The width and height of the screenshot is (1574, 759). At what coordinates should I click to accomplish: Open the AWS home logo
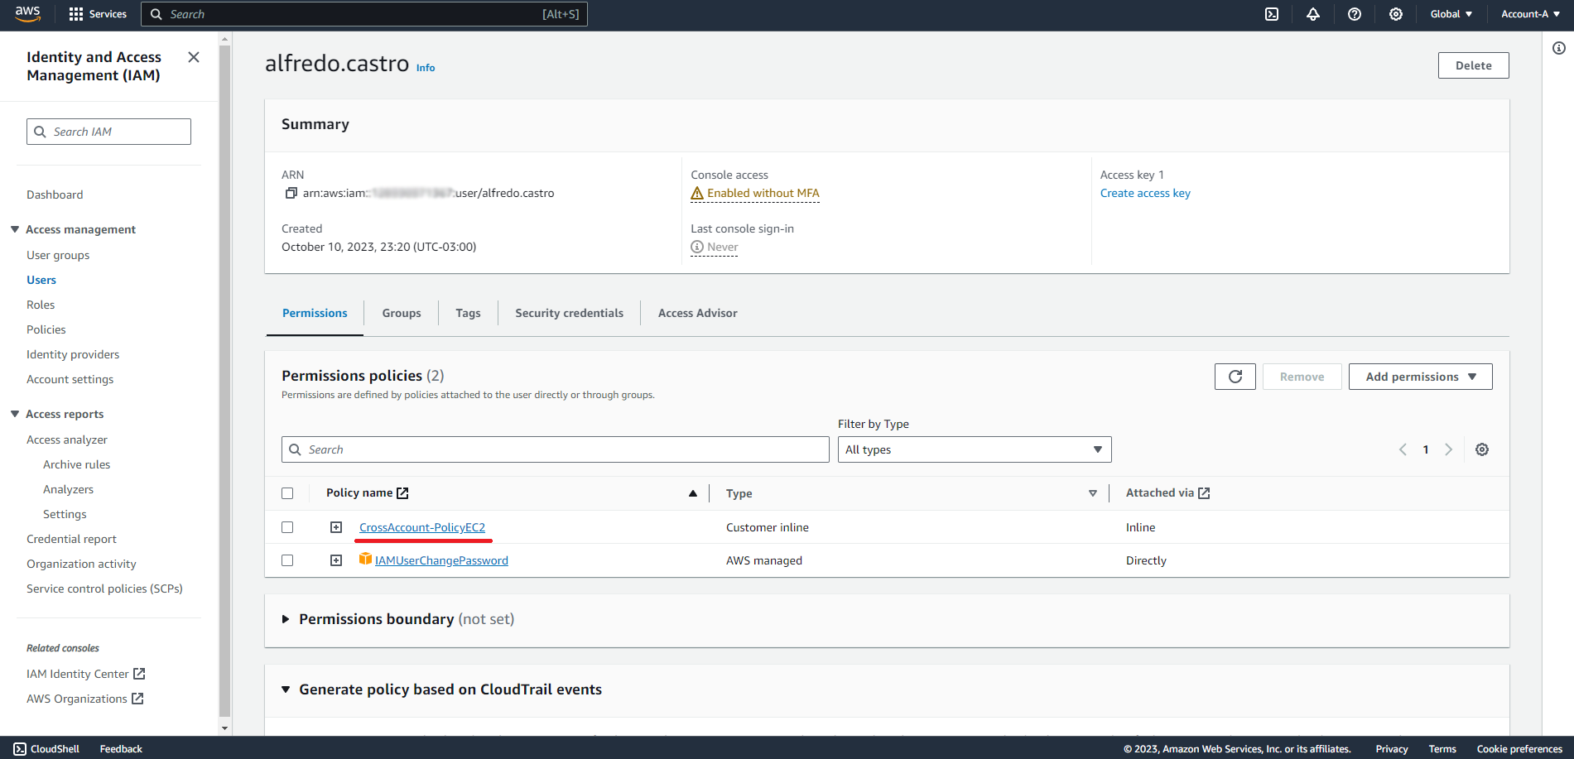click(27, 14)
